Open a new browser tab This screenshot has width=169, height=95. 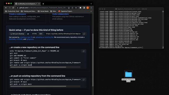[x=43, y=4]
